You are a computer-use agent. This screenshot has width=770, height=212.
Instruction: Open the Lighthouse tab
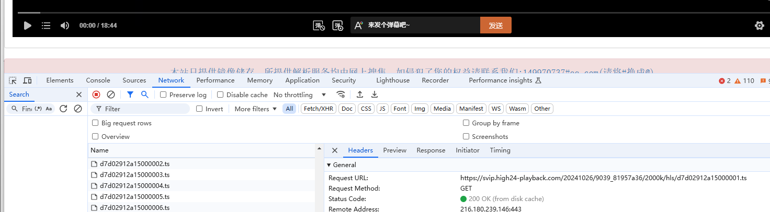[393, 80]
